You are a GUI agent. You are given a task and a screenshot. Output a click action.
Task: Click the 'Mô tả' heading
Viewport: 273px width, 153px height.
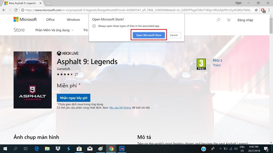click(x=144, y=137)
